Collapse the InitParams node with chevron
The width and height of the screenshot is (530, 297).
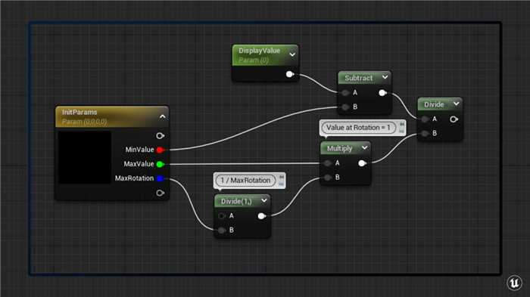click(163, 116)
